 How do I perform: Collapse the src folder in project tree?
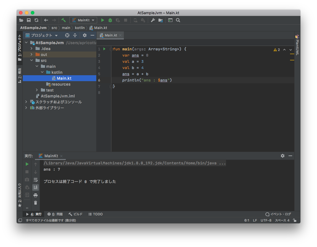coord(32,60)
